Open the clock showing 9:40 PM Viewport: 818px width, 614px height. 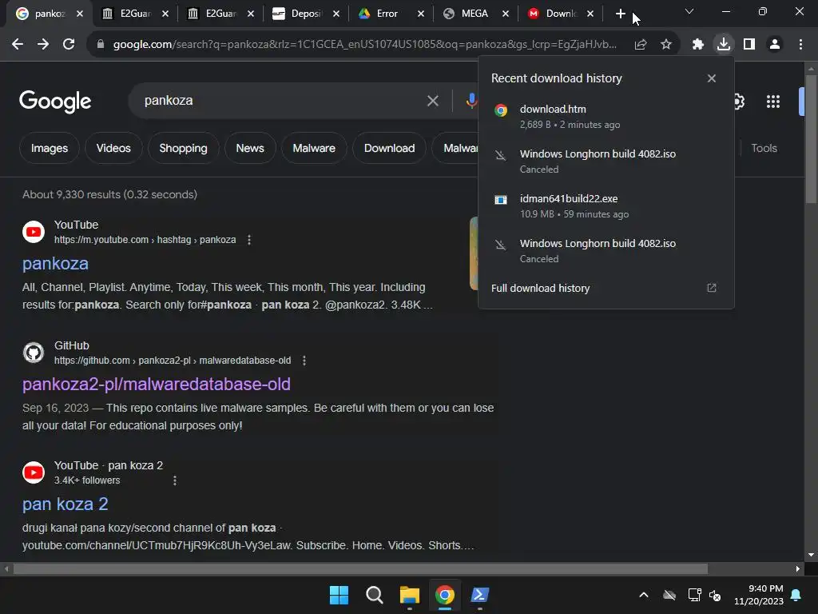759,595
